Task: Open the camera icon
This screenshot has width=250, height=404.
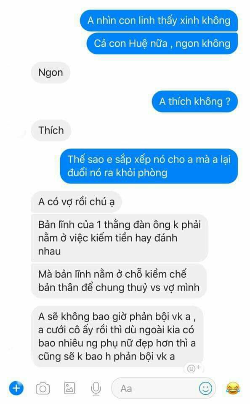Action: point(43,388)
